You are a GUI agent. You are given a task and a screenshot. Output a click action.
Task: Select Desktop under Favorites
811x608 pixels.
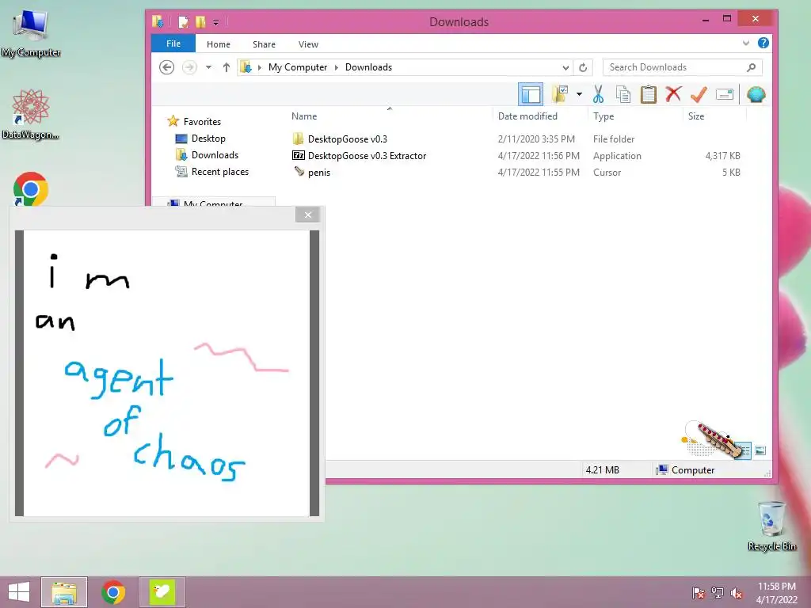208,139
